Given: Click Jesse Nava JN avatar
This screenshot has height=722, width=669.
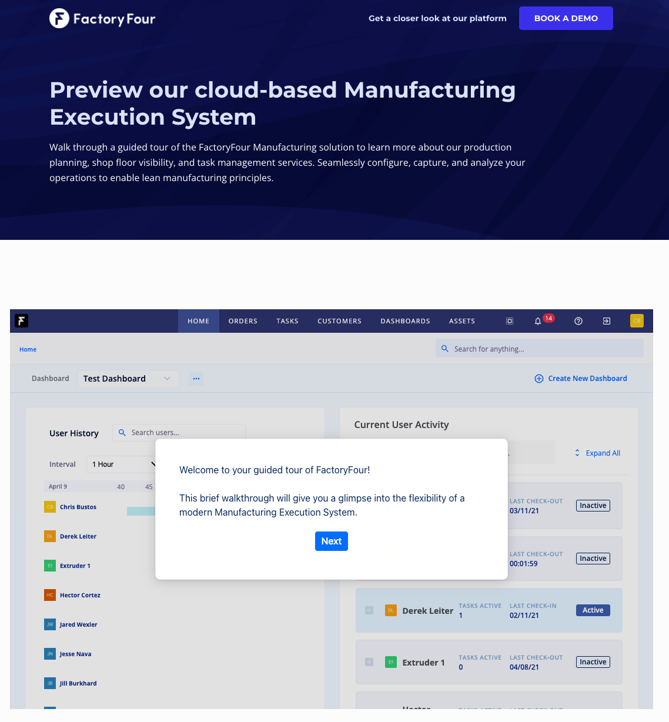Looking at the screenshot, I should (50, 654).
